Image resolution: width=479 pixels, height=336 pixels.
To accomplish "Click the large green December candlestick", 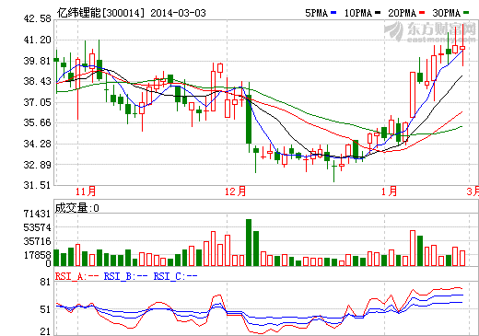I will coord(249,119).
